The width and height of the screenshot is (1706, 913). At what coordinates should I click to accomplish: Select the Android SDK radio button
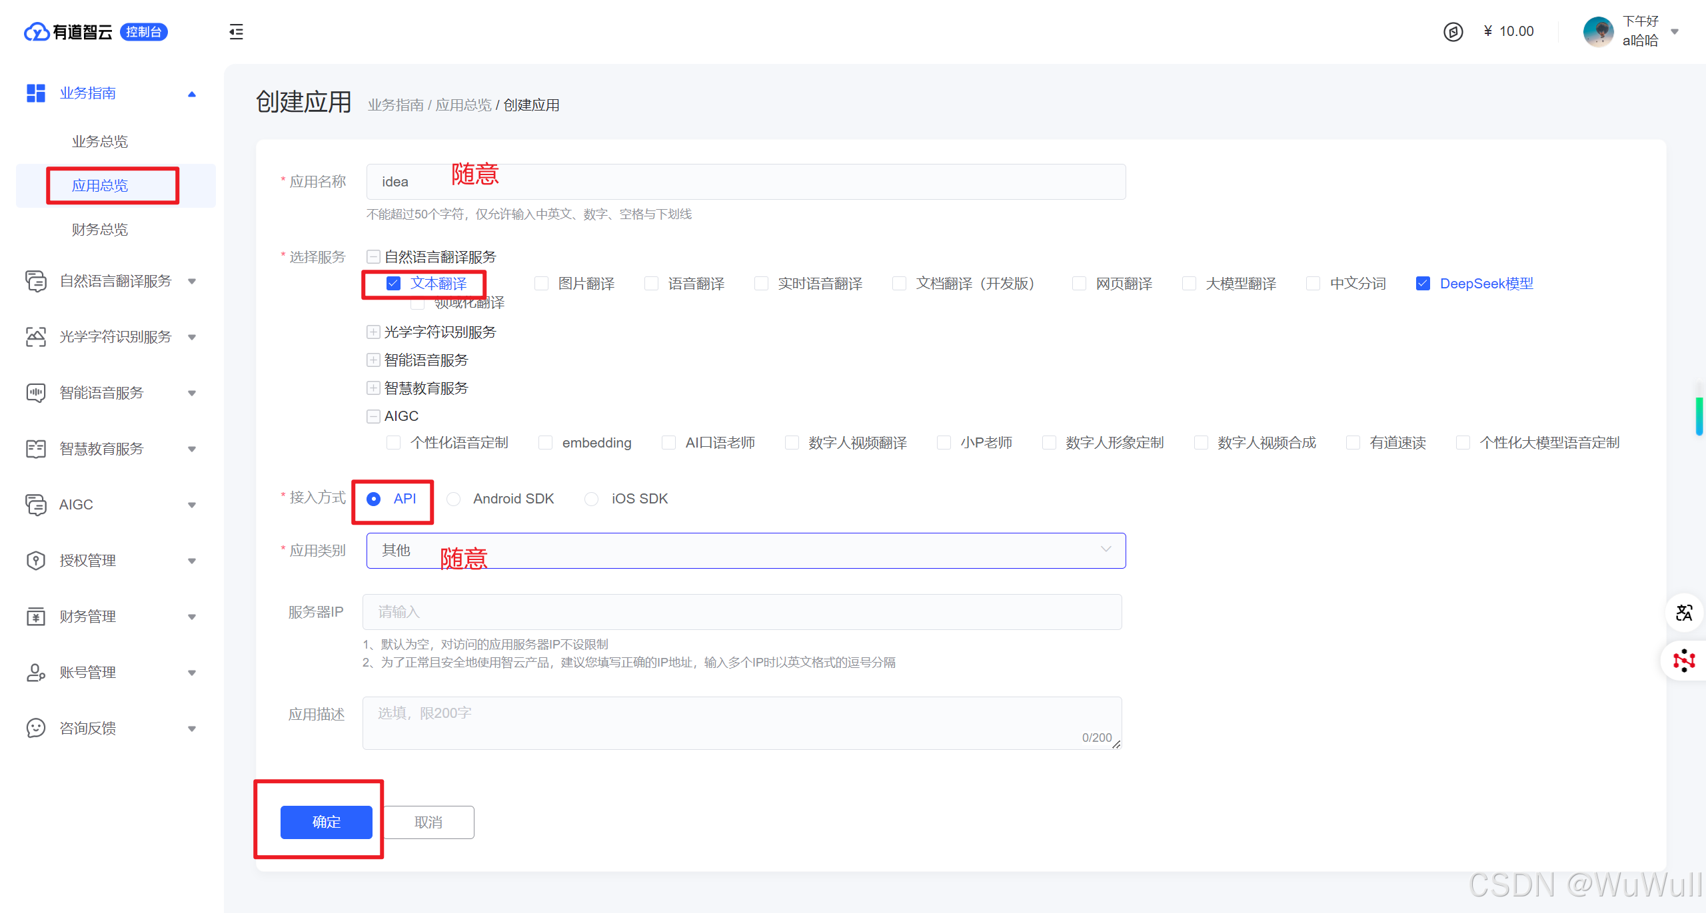click(454, 499)
